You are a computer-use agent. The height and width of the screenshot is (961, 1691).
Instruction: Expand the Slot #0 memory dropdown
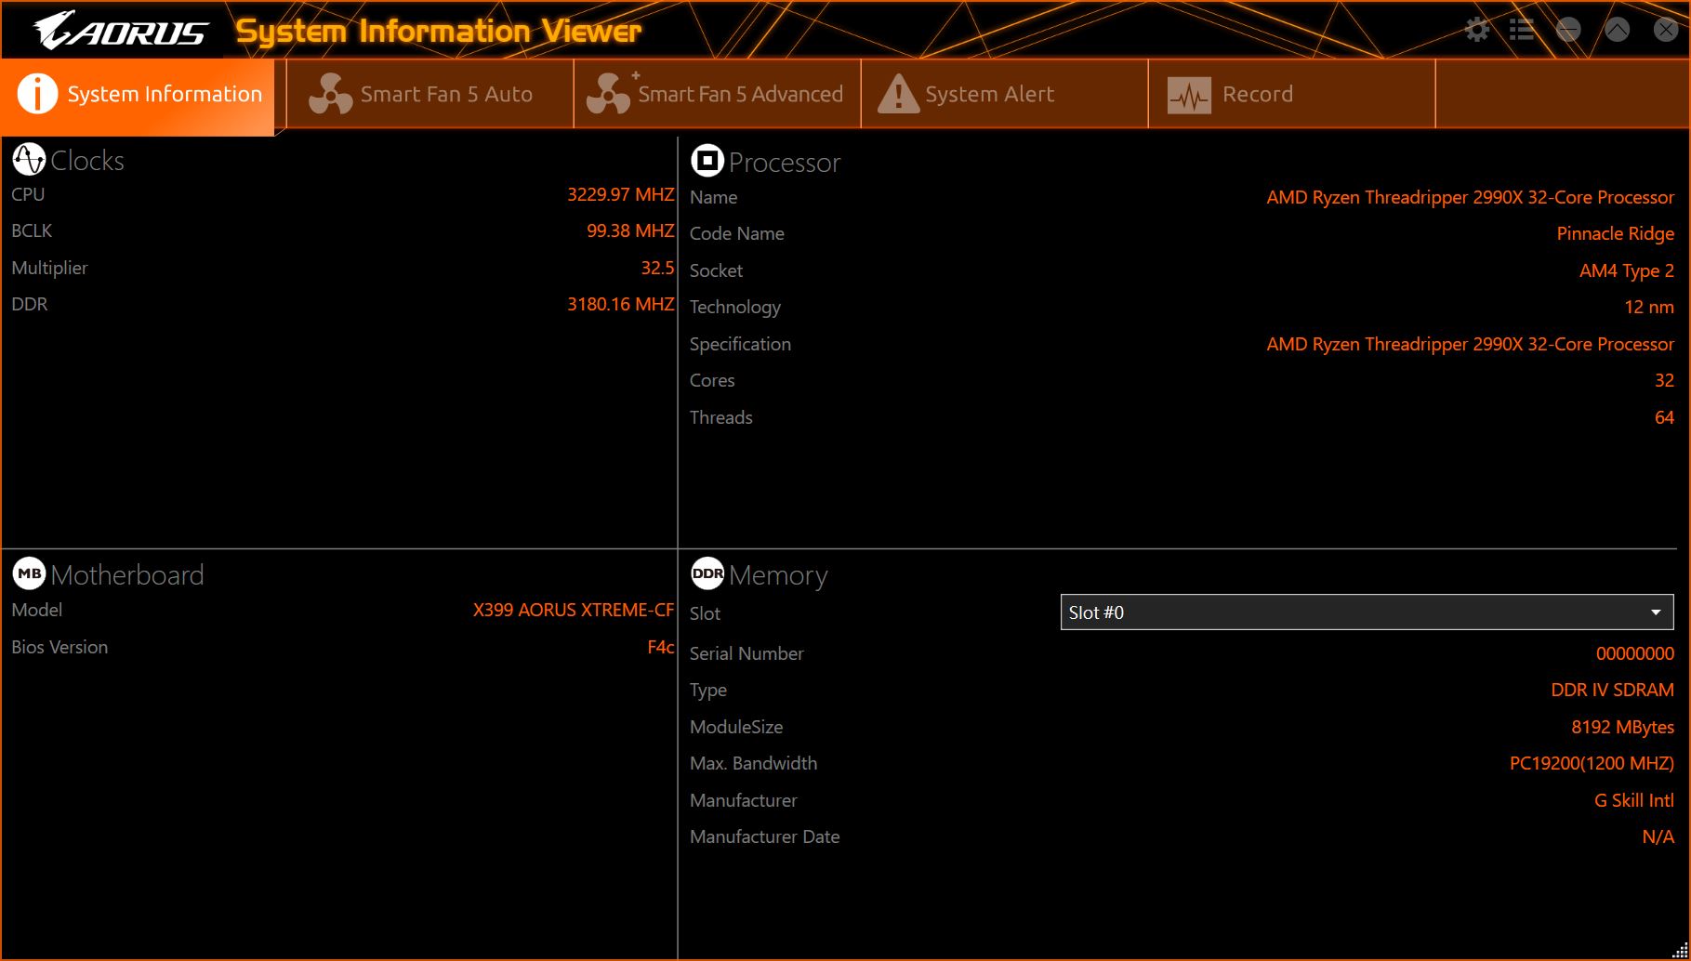click(1367, 612)
